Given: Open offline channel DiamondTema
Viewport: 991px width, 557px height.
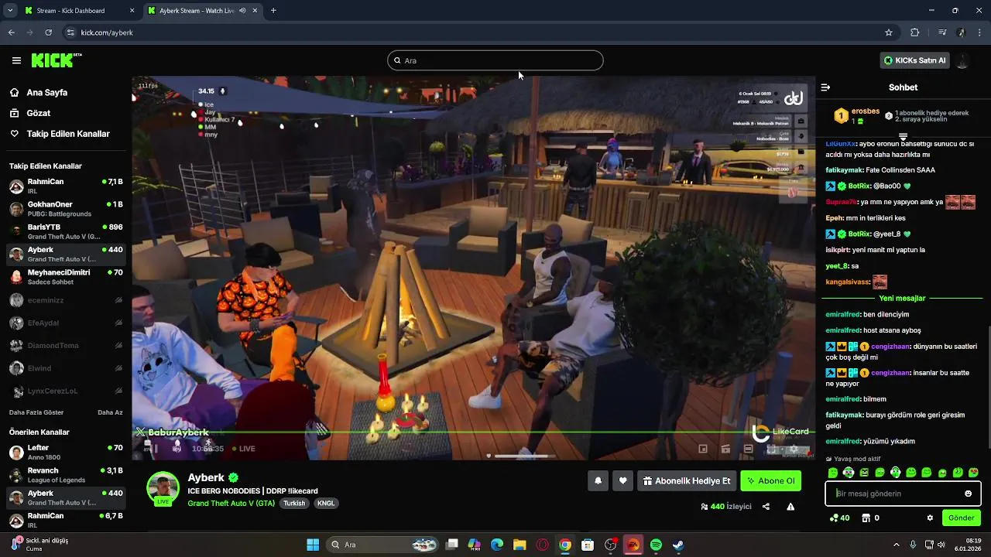Looking at the screenshot, I should click(66, 345).
